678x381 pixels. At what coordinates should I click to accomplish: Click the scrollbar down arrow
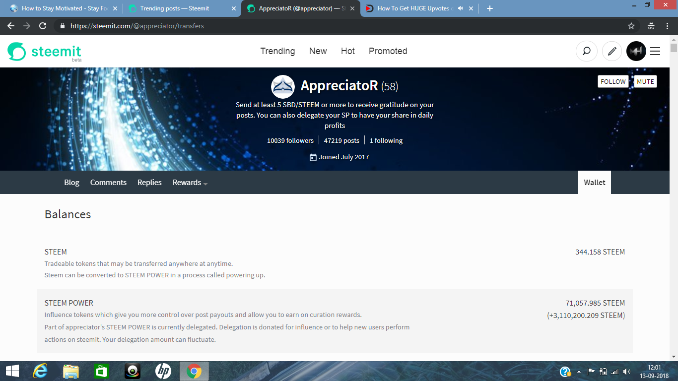(x=674, y=356)
